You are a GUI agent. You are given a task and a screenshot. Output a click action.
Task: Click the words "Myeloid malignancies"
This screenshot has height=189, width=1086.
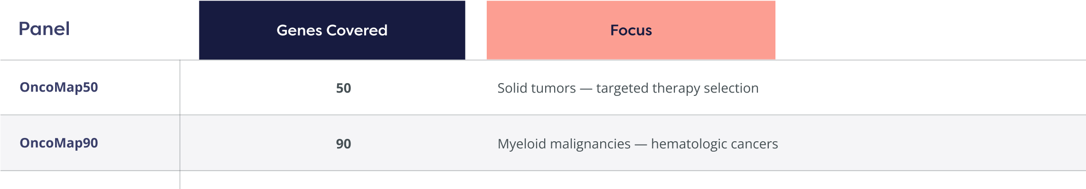tap(564, 144)
